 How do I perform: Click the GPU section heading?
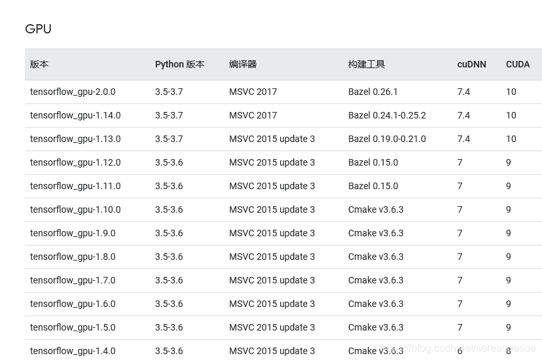(38, 29)
